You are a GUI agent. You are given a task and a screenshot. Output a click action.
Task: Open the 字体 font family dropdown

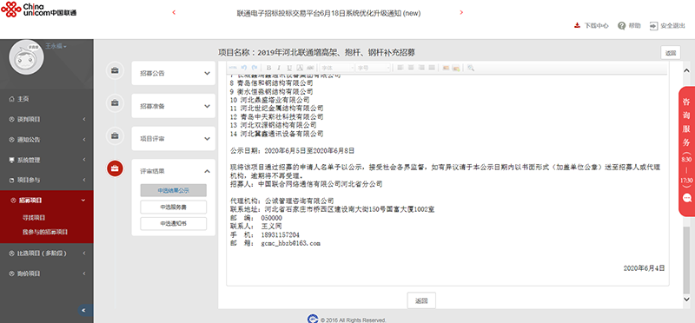337,68
